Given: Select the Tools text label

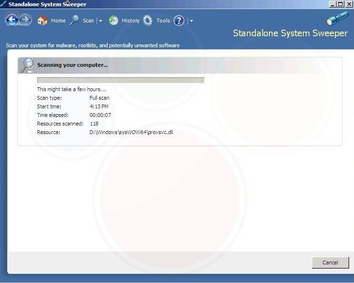Looking at the screenshot, I should [x=163, y=21].
